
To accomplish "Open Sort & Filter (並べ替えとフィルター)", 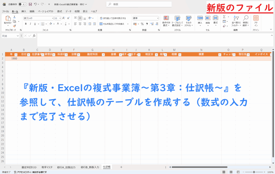I will point(235,21).
